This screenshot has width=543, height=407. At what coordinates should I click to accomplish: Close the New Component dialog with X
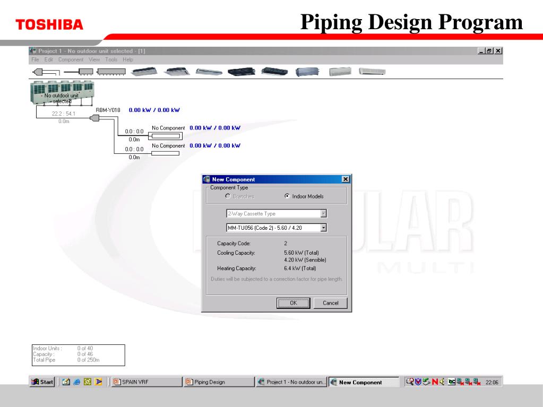pyautogui.click(x=345, y=179)
